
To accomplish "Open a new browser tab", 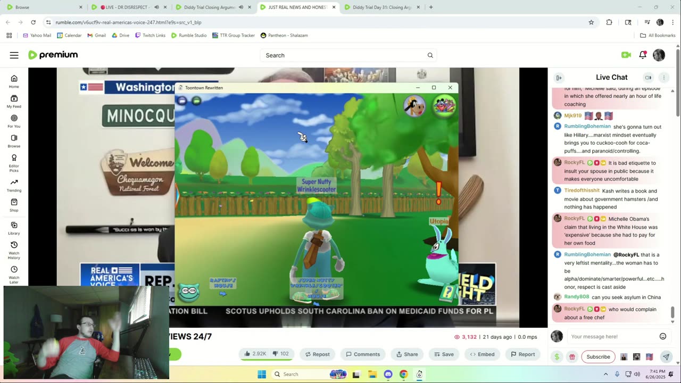I will [431, 7].
